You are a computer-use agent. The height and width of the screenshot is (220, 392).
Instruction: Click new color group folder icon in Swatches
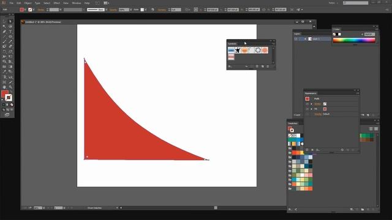coord(363,209)
